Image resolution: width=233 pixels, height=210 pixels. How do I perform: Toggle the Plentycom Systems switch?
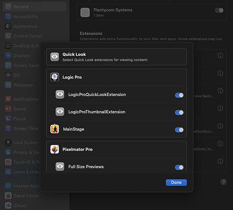219,10
